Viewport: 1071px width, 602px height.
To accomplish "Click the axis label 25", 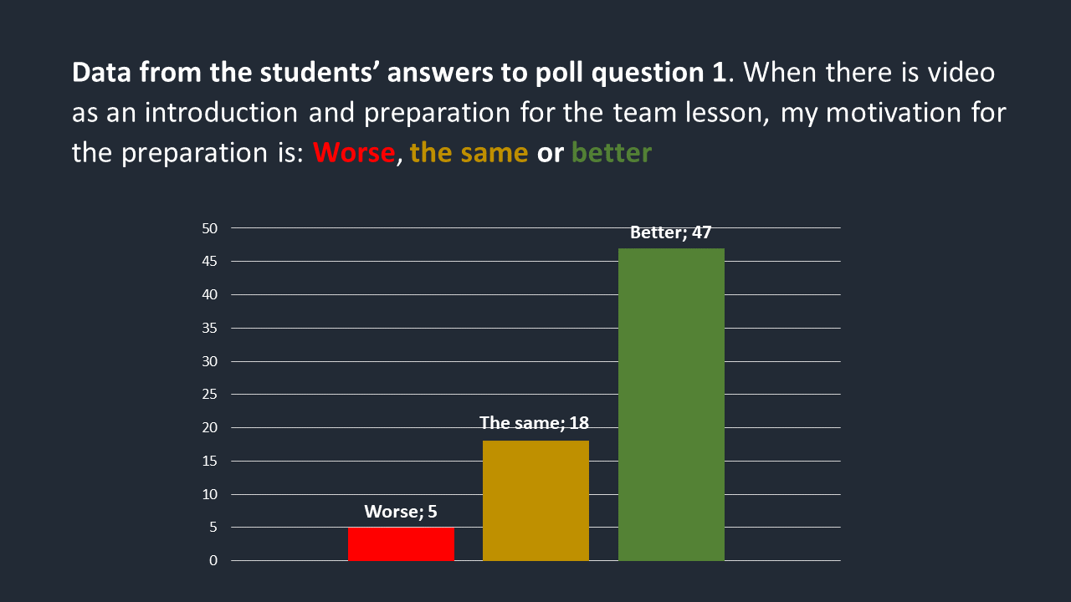I will point(209,395).
